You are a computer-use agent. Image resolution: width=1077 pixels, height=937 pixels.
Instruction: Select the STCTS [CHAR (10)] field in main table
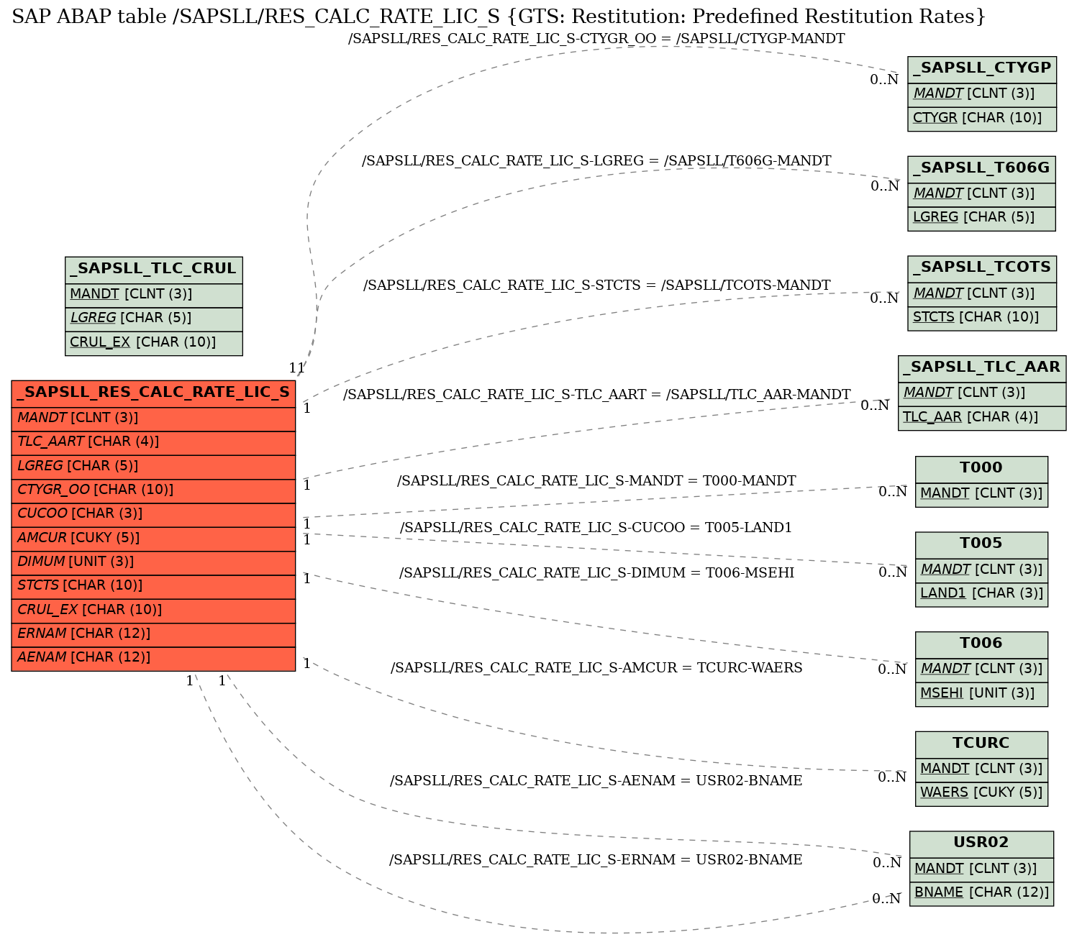(x=153, y=587)
